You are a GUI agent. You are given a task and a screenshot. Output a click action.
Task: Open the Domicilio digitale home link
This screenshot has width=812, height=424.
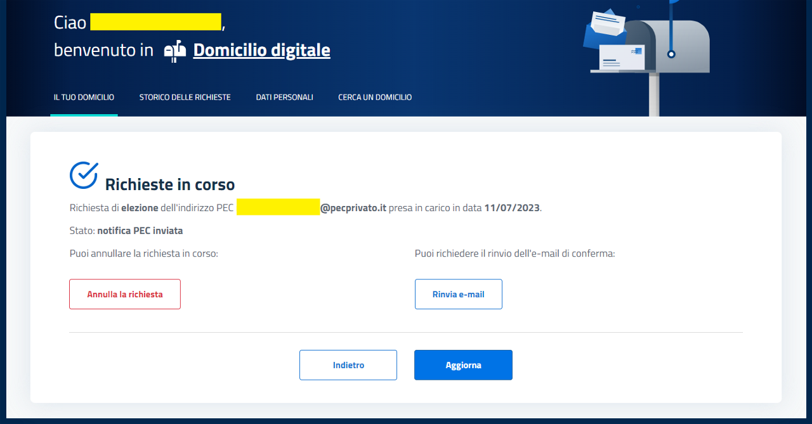(x=261, y=50)
